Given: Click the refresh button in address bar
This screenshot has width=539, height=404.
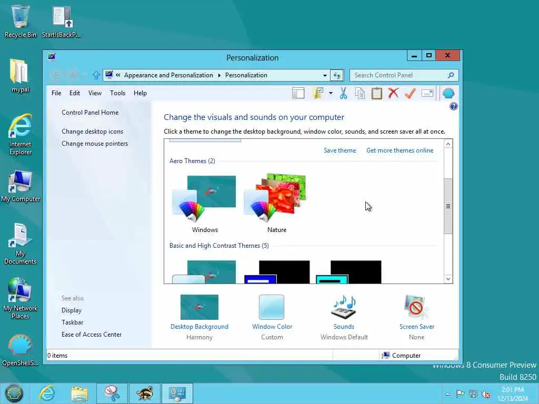Looking at the screenshot, I should (337, 75).
